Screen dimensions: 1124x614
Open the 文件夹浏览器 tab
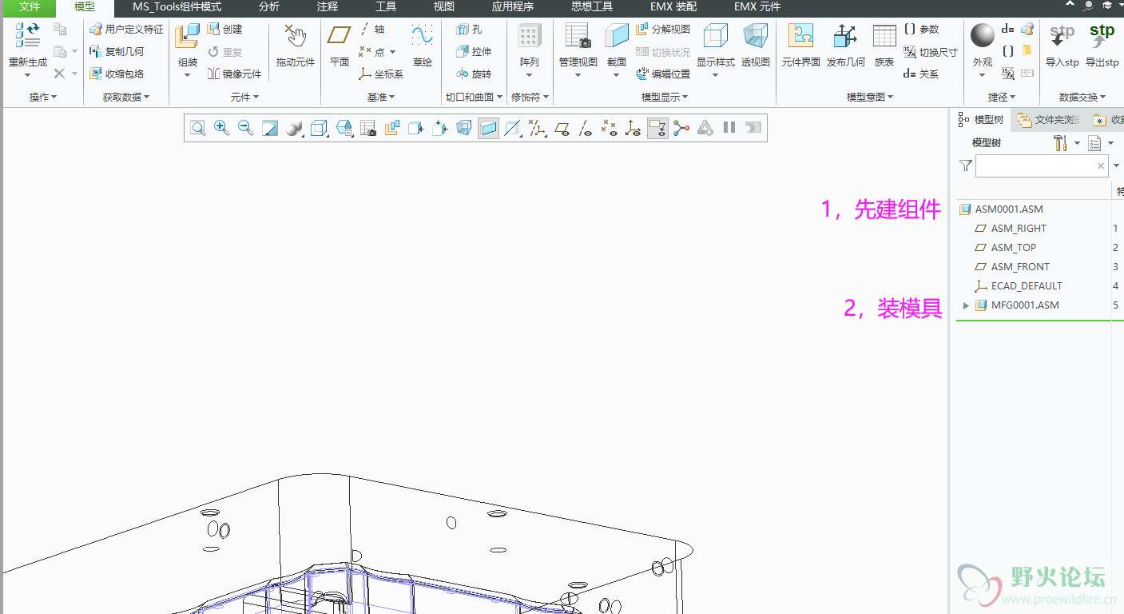[x=1049, y=120]
